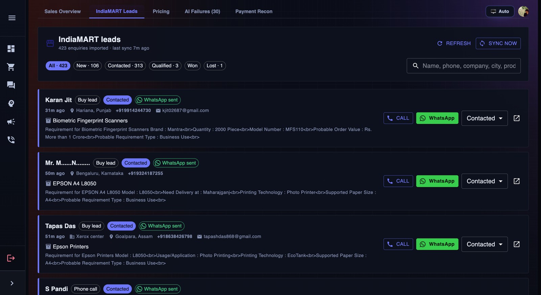Click Karan Jit phone number +919914244730

click(x=133, y=110)
